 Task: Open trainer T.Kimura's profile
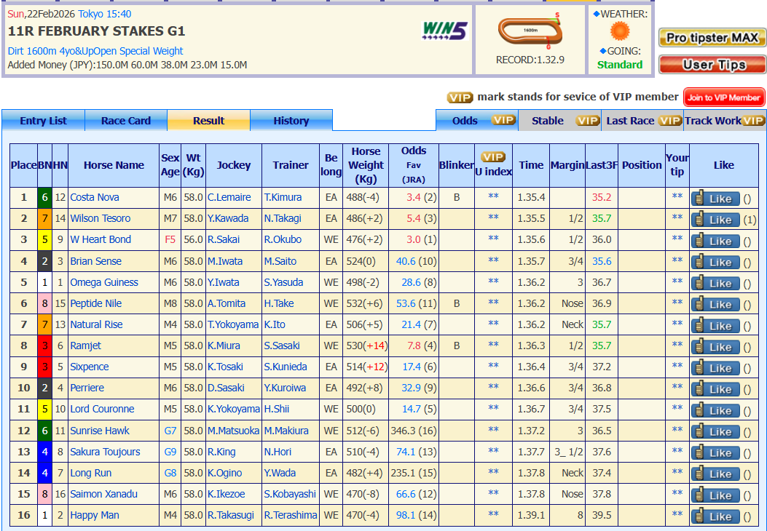coord(283,197)
